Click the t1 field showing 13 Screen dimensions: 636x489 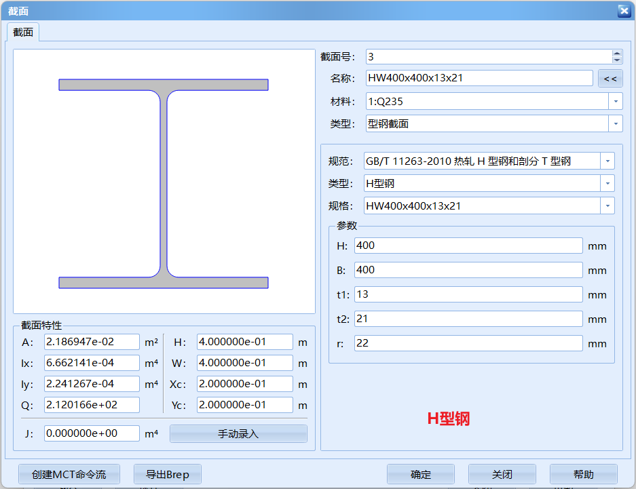pyautogui.click(x=468, y=294)
